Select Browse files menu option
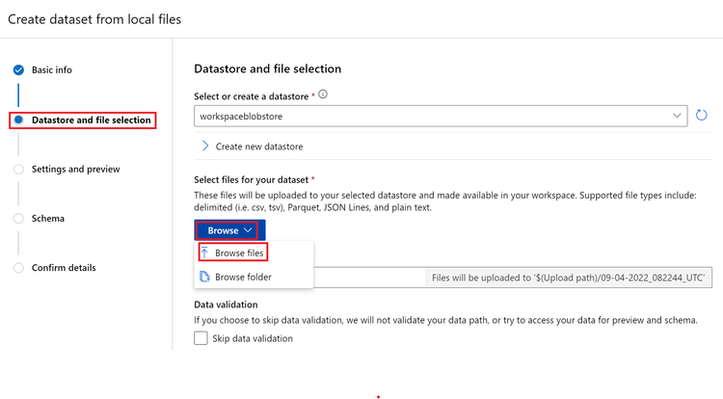The height and width of the screenshot is (399, 723). [239, 253]
